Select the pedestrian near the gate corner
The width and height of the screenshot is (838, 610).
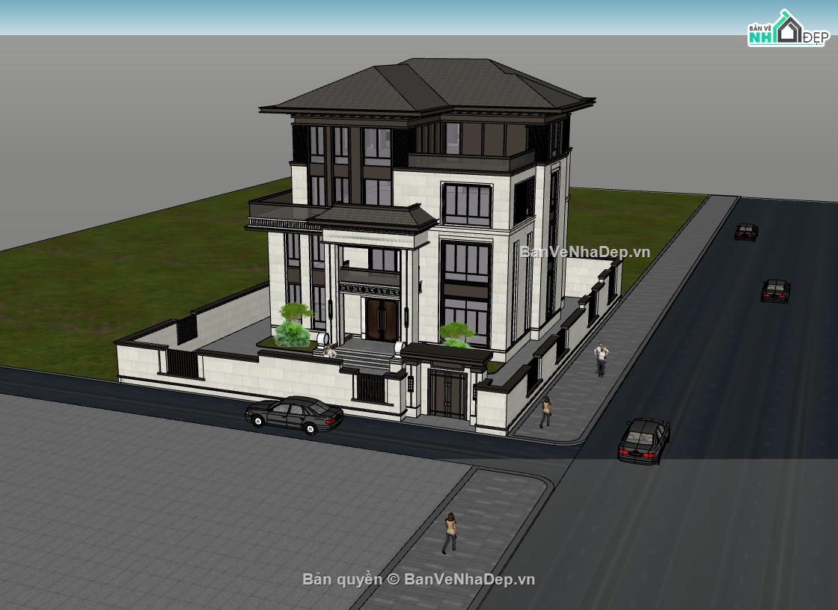click(x=546, y=412)
